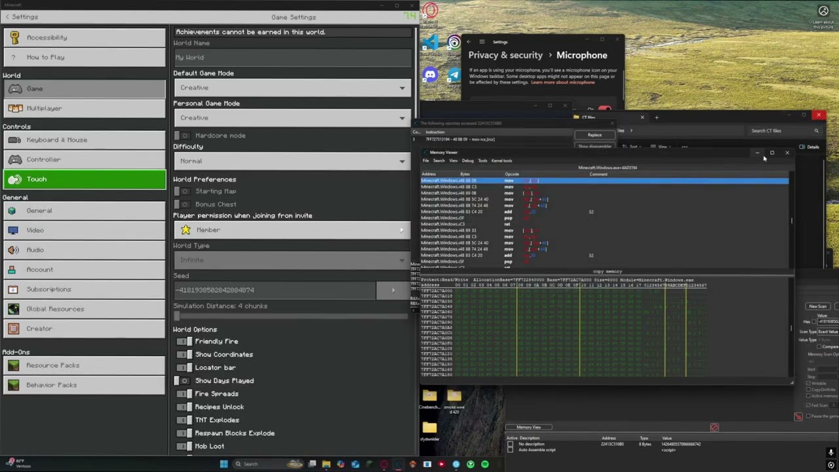Click the Visual Studio Code desktop icon
Screen dimensions: 839x472
pyautogui.click(x=430, y=44)
